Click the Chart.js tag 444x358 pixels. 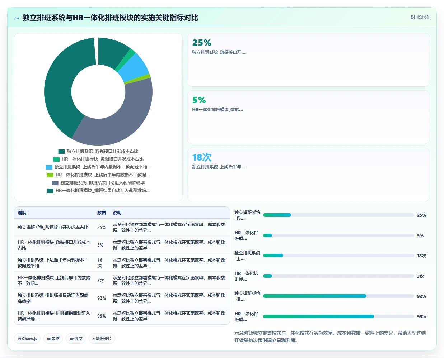click(x=27, y=339)
